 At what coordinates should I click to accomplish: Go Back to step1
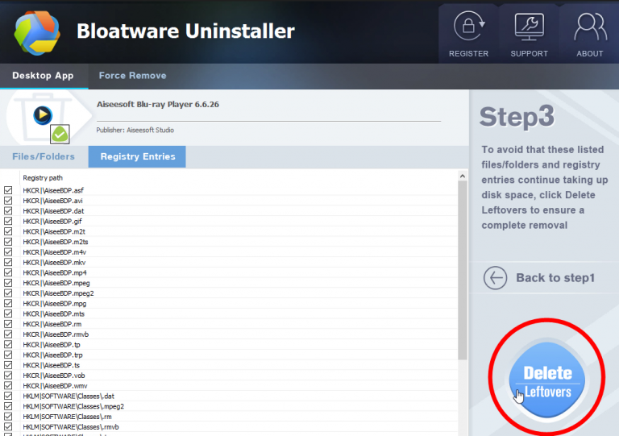click(x=555, y=278)
